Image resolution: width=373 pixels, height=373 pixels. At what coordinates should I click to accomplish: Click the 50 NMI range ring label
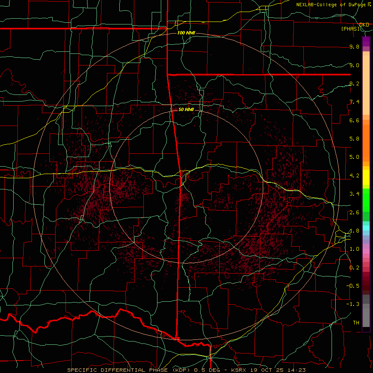(186, 109)
